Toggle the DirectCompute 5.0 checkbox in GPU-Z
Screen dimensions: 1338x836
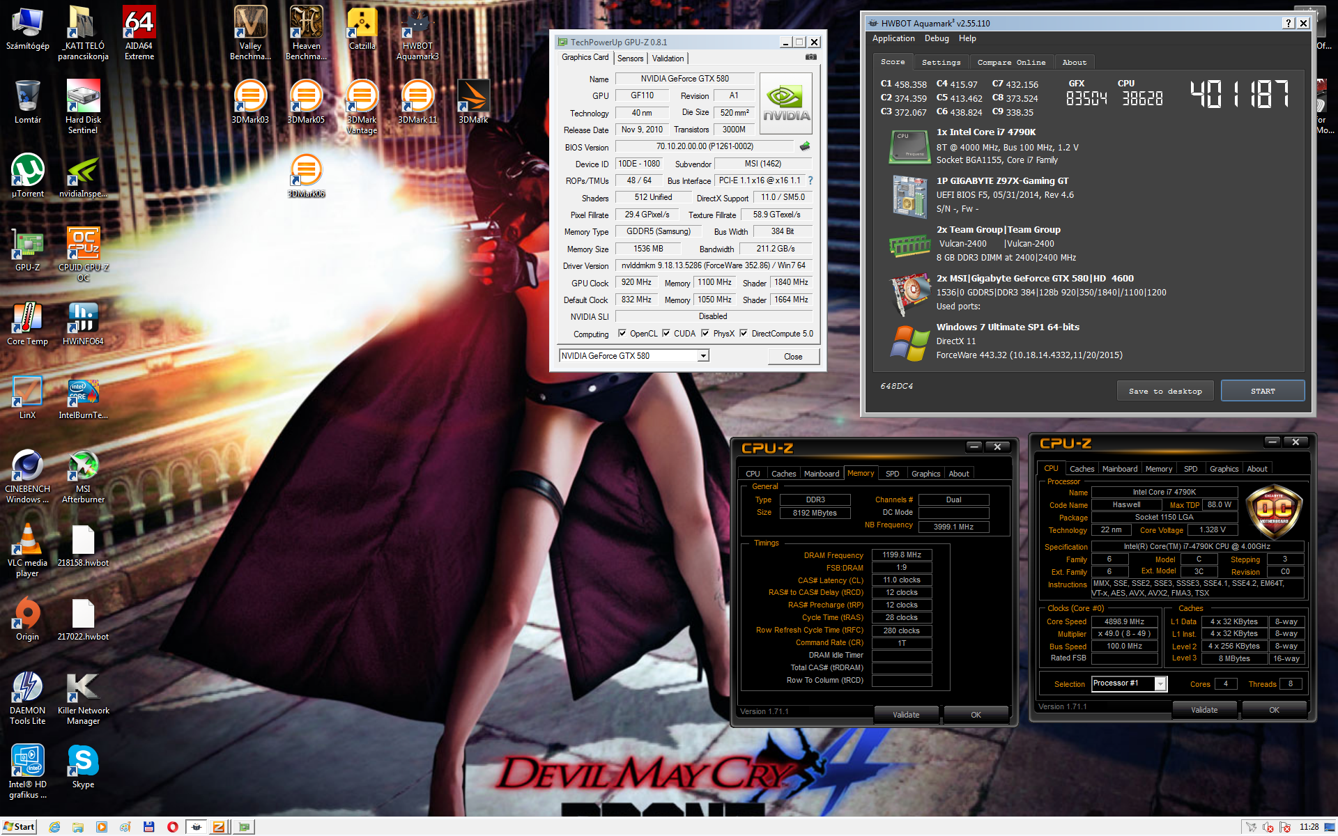pos(744,333)
